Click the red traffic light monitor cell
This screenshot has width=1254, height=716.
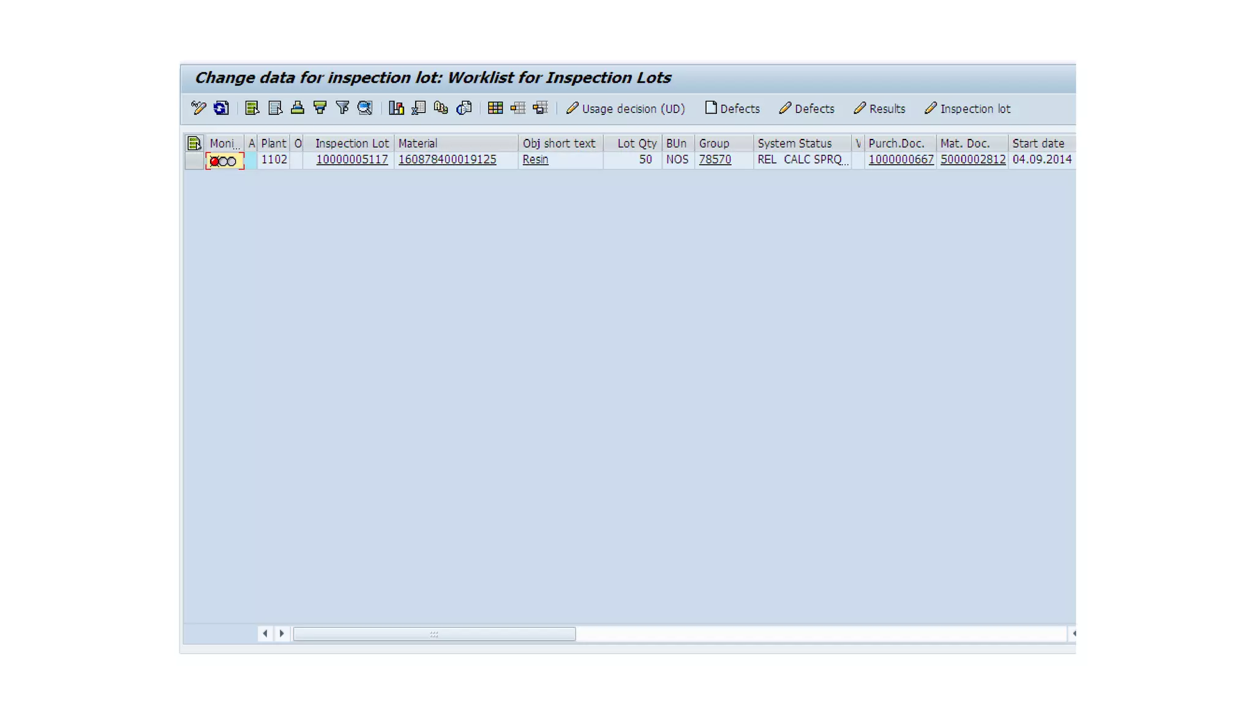[224, 161]
